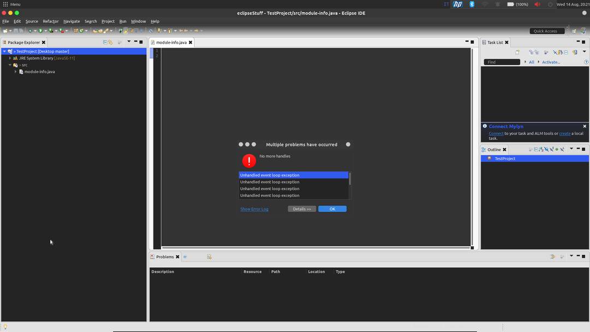Image resolution: width=590 pixels, height=332 pixels.
Task: Click Next Annotation toolbar icon
Action: (159, 31)
